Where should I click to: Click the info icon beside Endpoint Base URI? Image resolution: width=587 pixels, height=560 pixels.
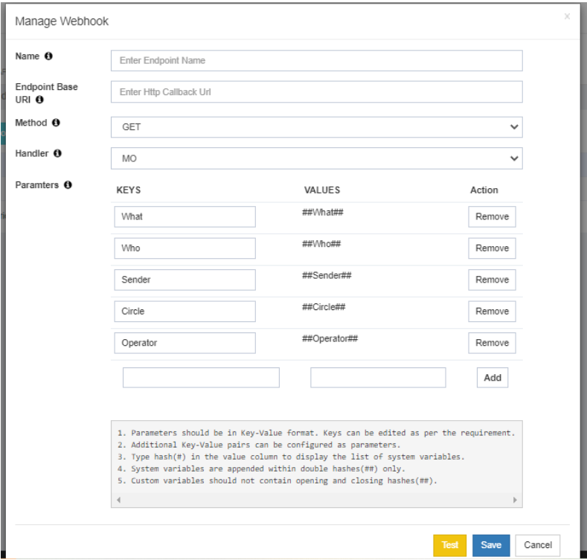point(39,100)
